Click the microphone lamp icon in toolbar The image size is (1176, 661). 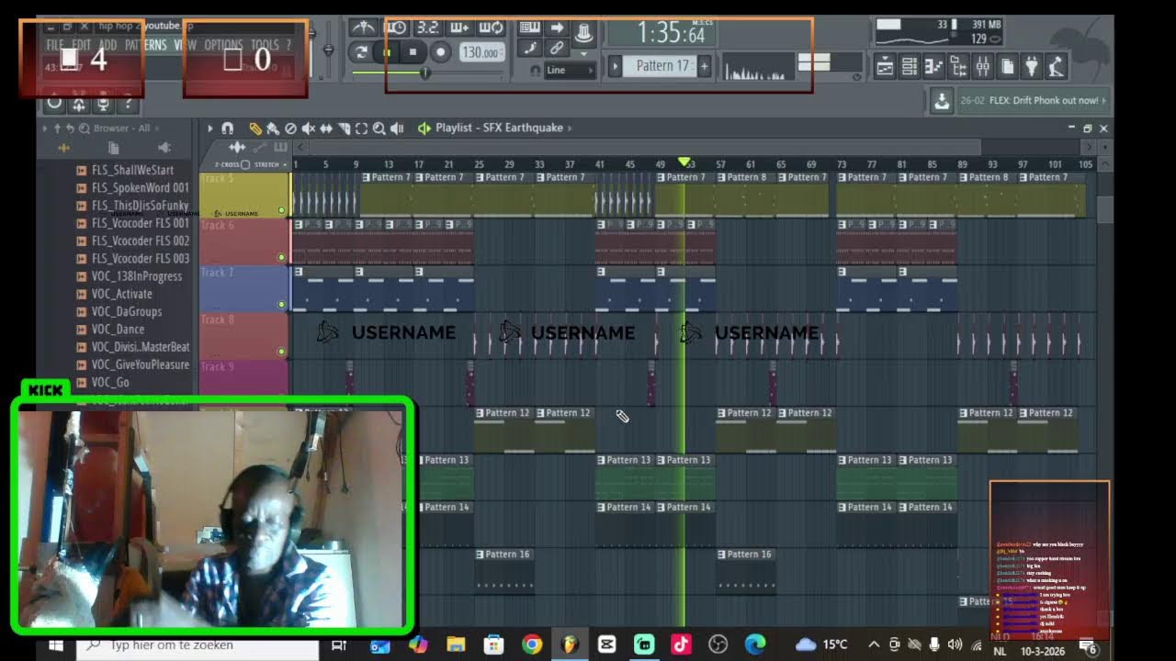pyautogui.click(x=1056, y=66)
